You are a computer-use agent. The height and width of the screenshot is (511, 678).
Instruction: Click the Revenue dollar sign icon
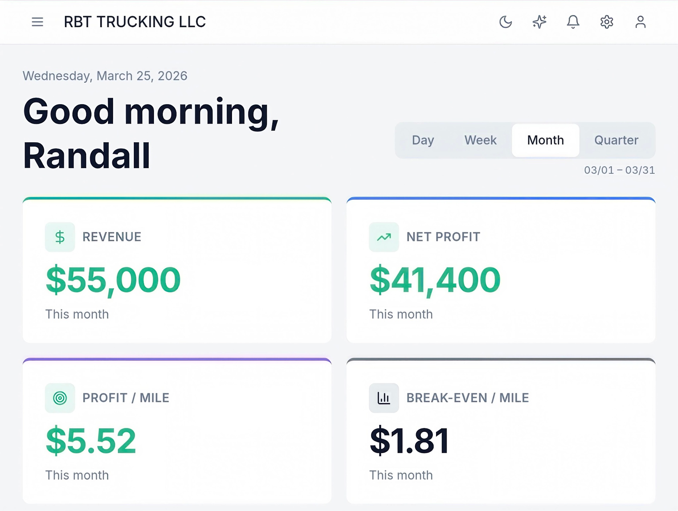coord(60,237)
